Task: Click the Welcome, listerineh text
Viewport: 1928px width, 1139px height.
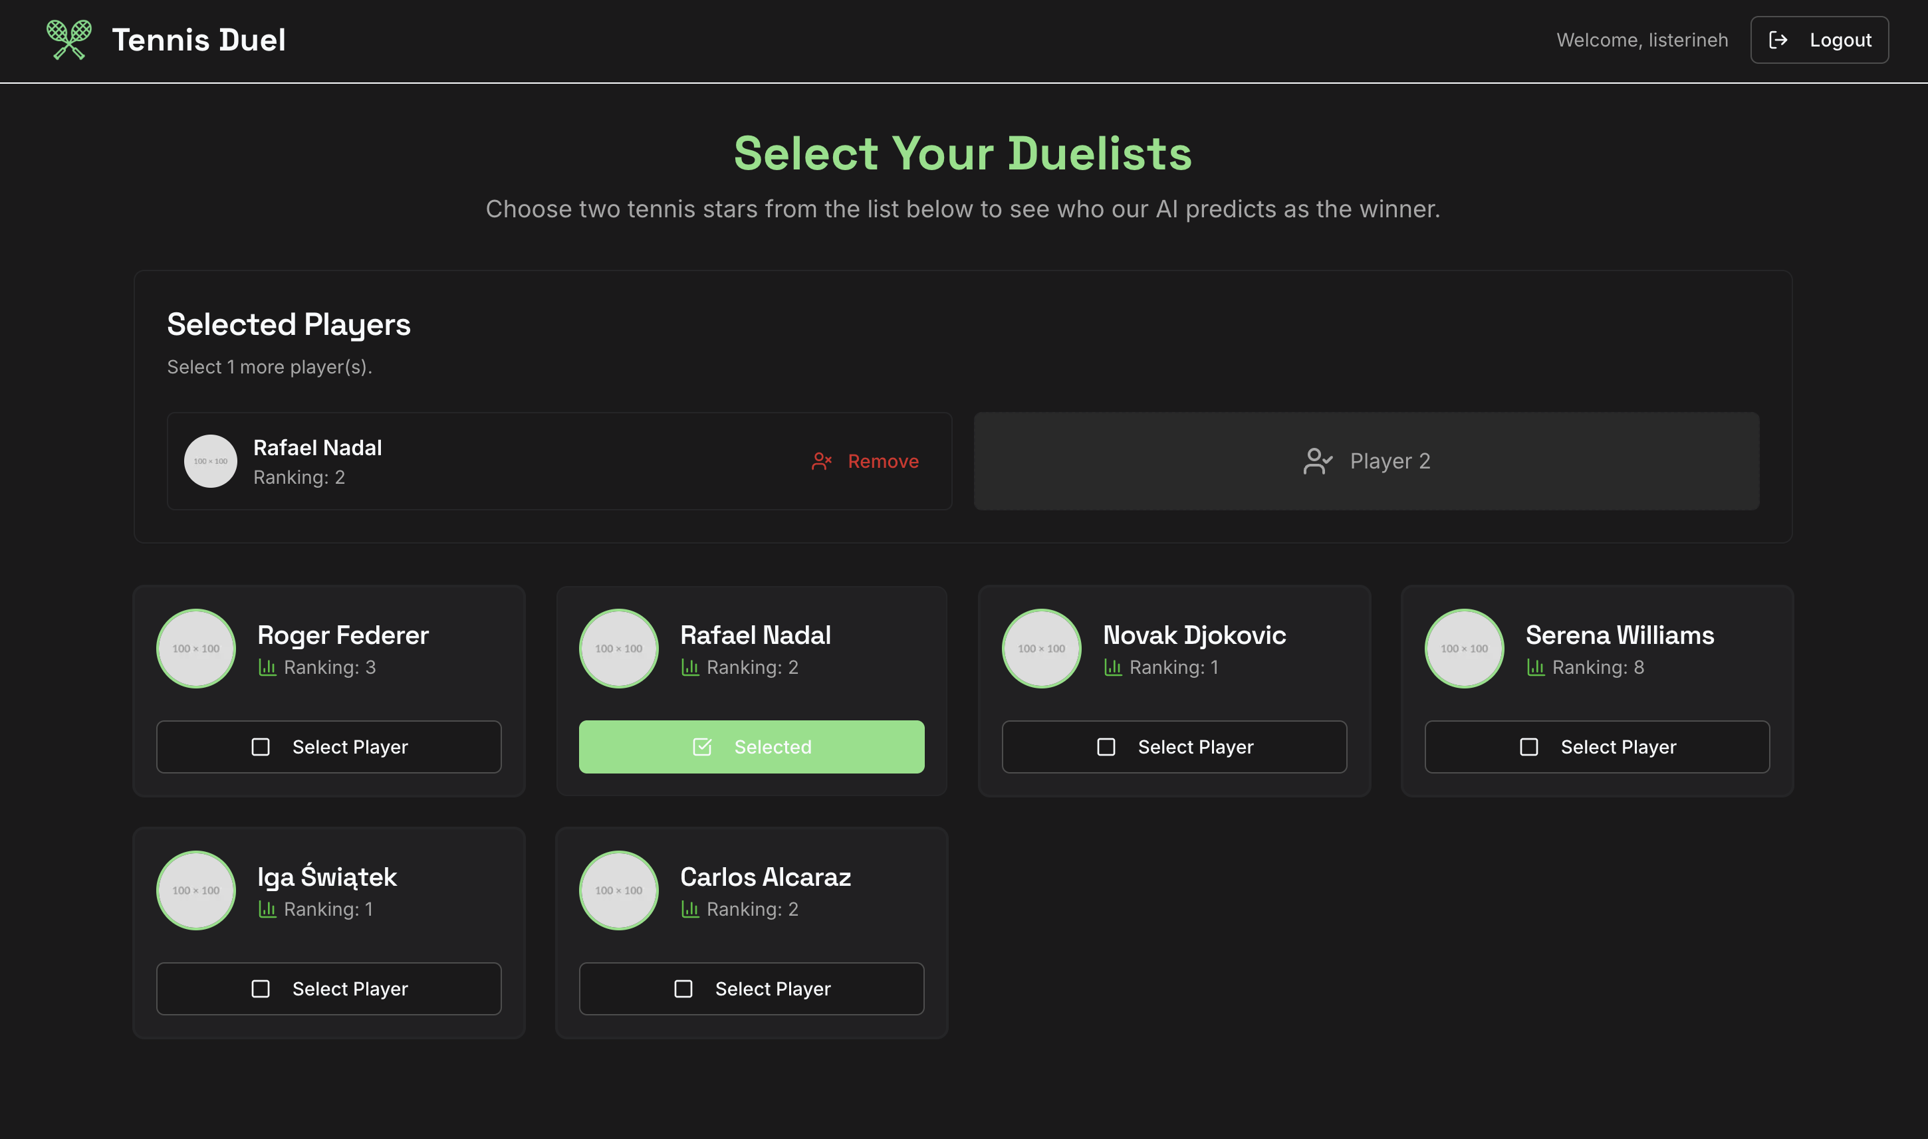Action: tap(1642, 40)
